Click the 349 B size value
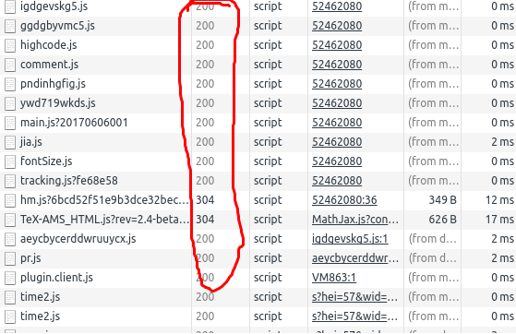Viewport: 516px width, 334px height. (x=442, y=200)
